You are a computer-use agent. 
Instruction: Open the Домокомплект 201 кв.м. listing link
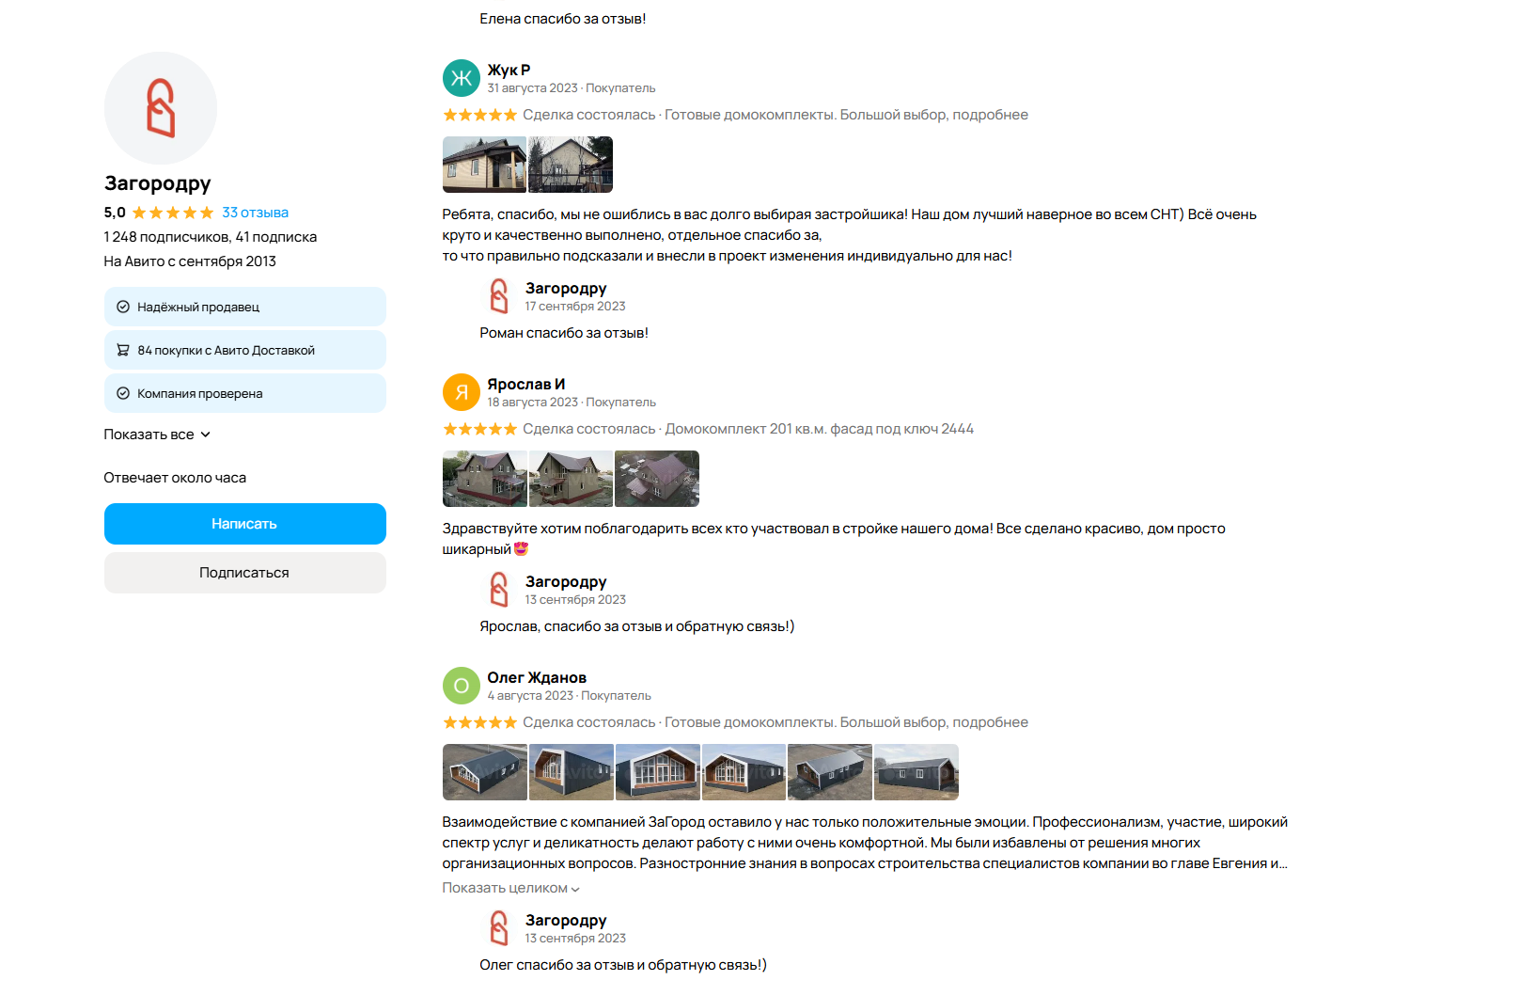[819, 429]
